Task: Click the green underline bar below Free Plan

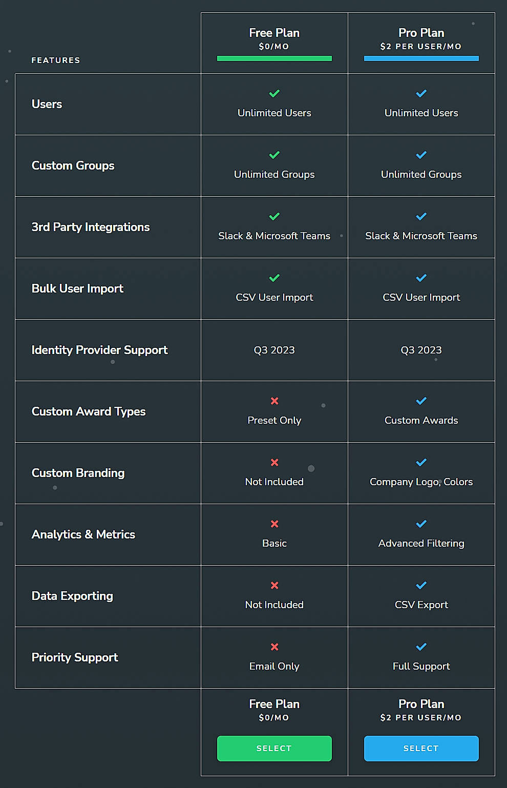Action: coord(274,59)
